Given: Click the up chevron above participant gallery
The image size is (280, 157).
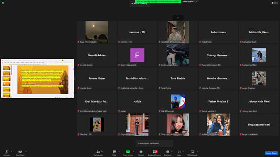Looking at the screenshot, I should 178,18.
